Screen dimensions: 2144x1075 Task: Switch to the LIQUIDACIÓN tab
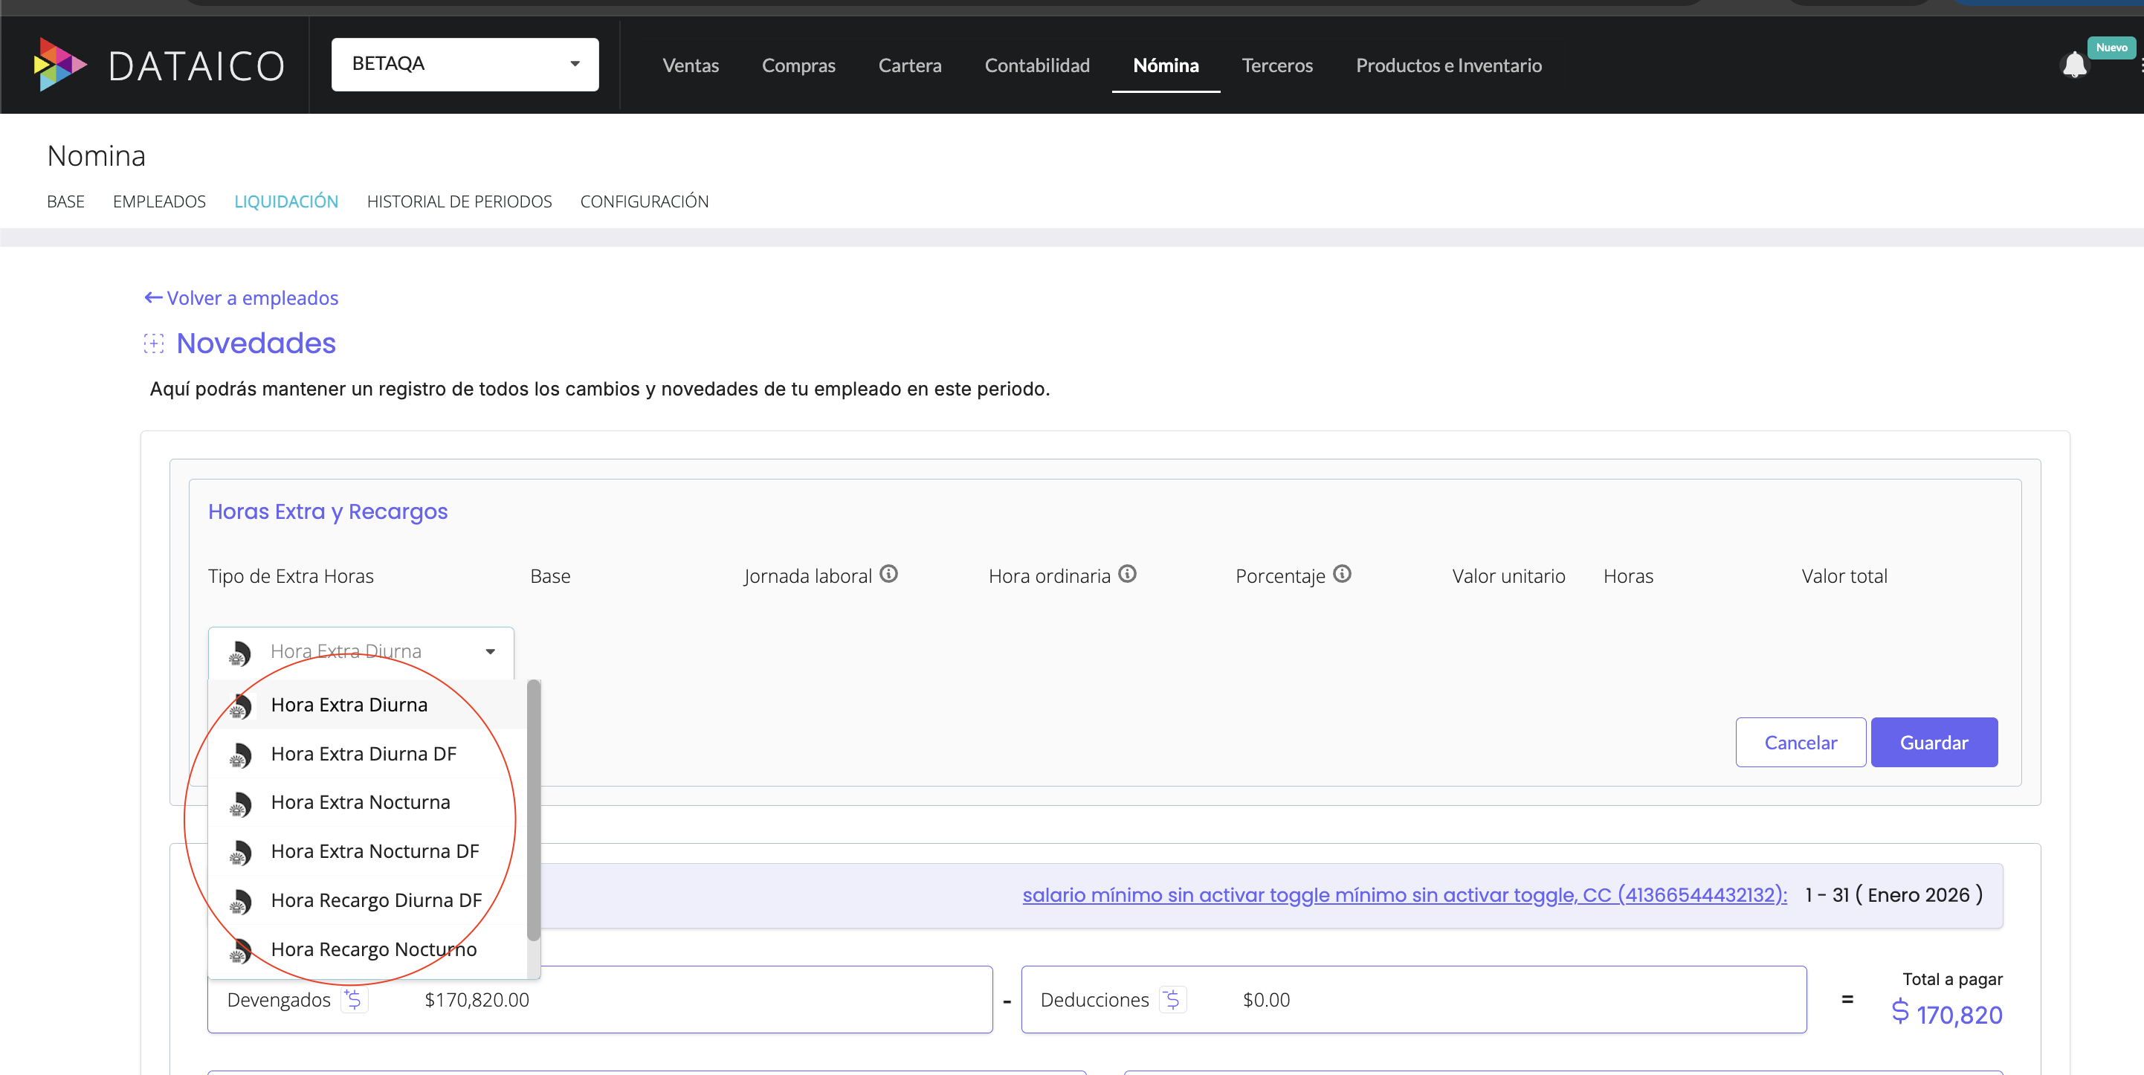click(x=286, y=201)
